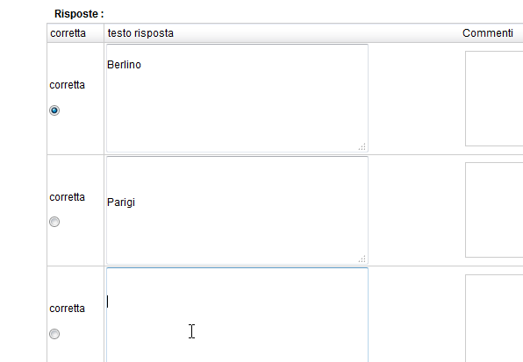Click the 'testo risposta' column header
This screenshot has width=523, height=362.
click(x=140, y=33)
